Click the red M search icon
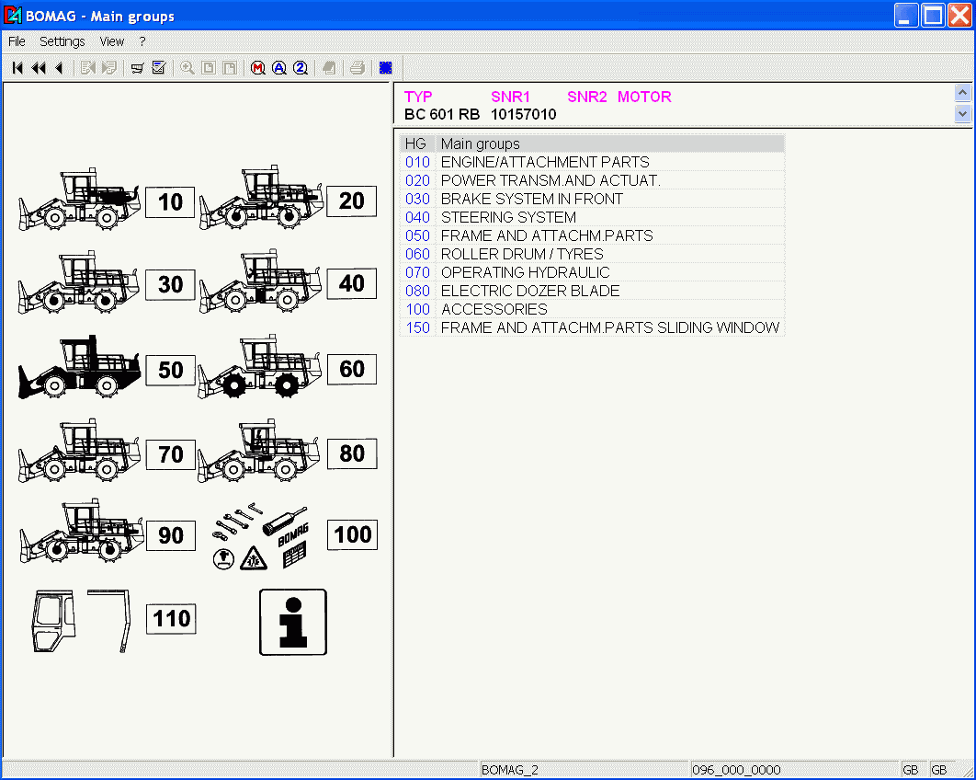The image size is (976, 780). (257, 68)
